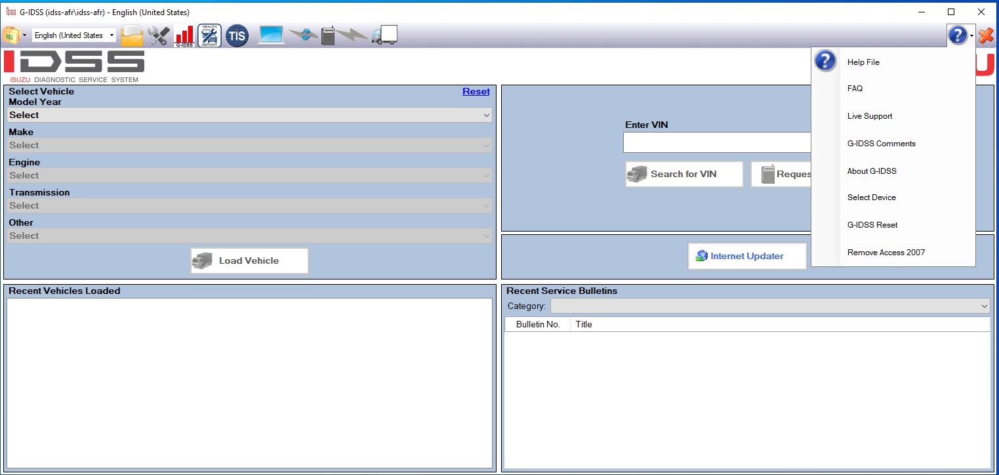
Task: Open G-IDSS Comments menu item
Action: 893,144
